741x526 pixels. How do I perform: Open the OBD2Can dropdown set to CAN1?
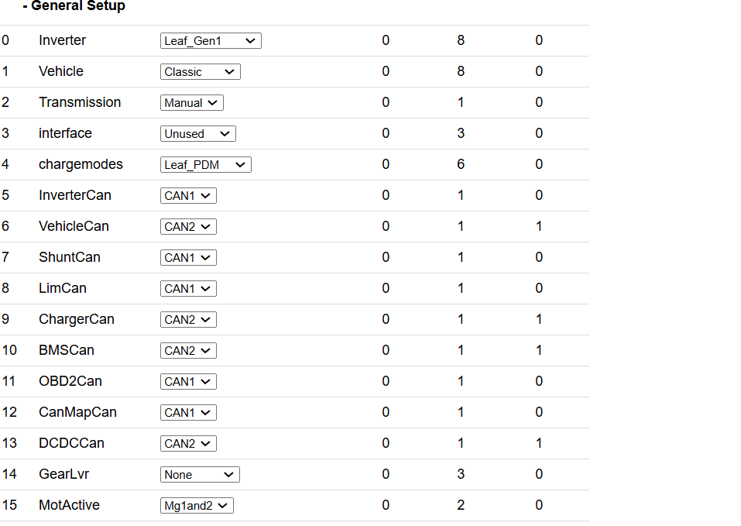(188, 382)
